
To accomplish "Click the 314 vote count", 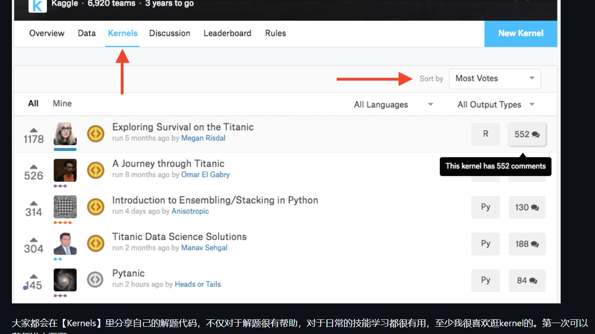I will [33, 212].
